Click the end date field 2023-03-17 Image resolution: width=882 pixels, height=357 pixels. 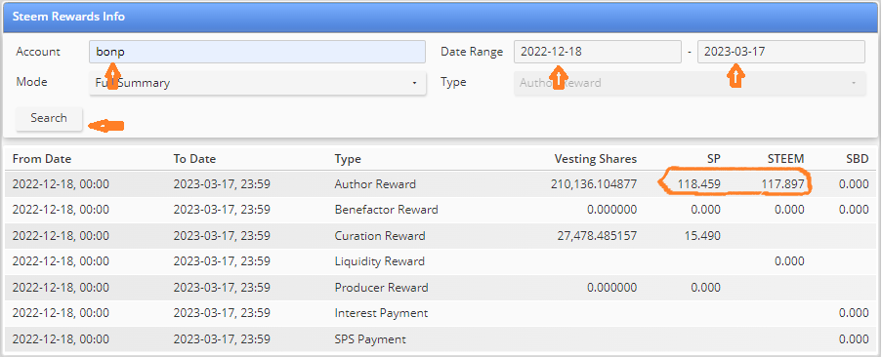[781, 52]
